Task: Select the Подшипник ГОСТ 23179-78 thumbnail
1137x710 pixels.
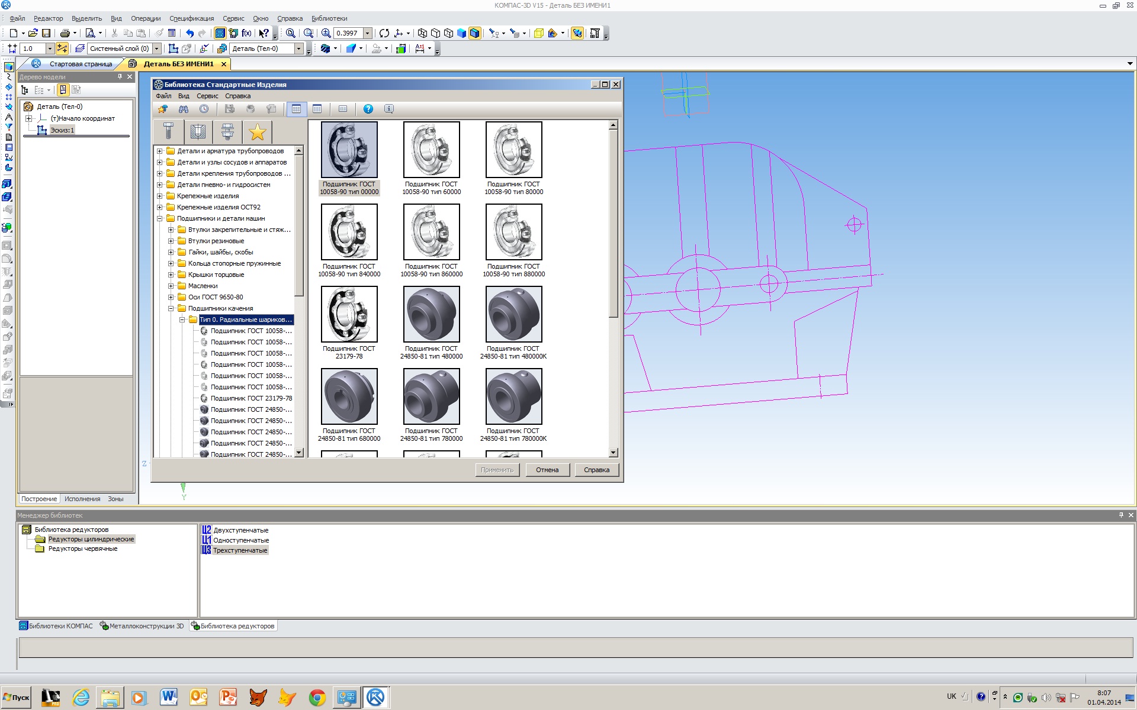Action: coord(349,314)
